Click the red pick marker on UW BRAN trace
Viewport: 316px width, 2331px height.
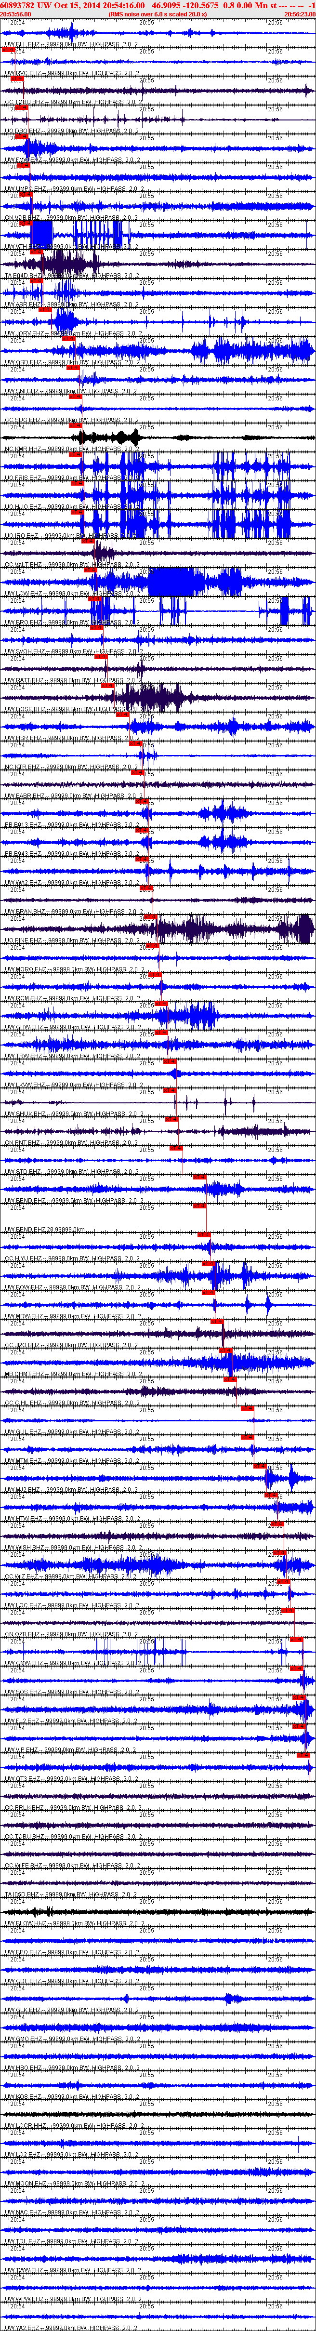pyautogui.click(x=150, y=917)
